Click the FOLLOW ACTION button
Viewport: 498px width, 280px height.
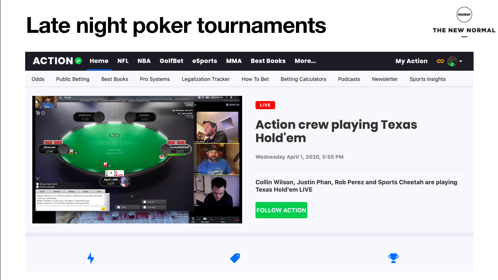pos(281,210)
